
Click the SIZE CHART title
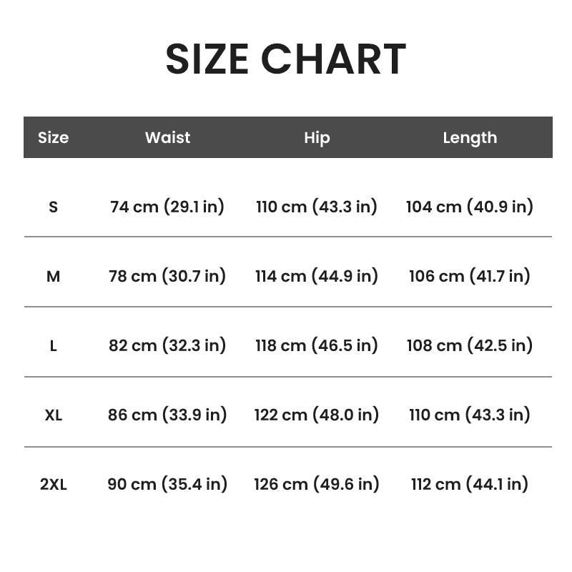pos(285,59)
